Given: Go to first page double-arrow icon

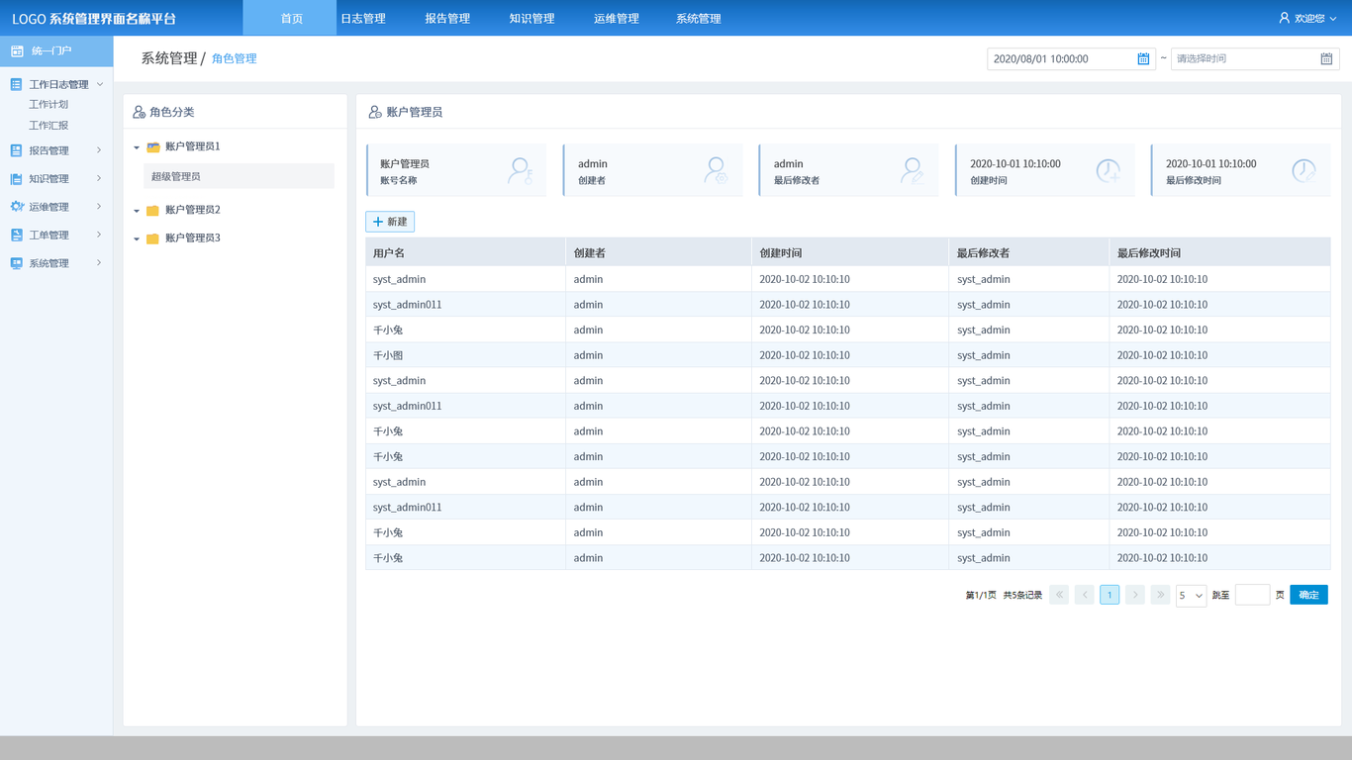Looking at the screenshot, I should (1059, 595).
